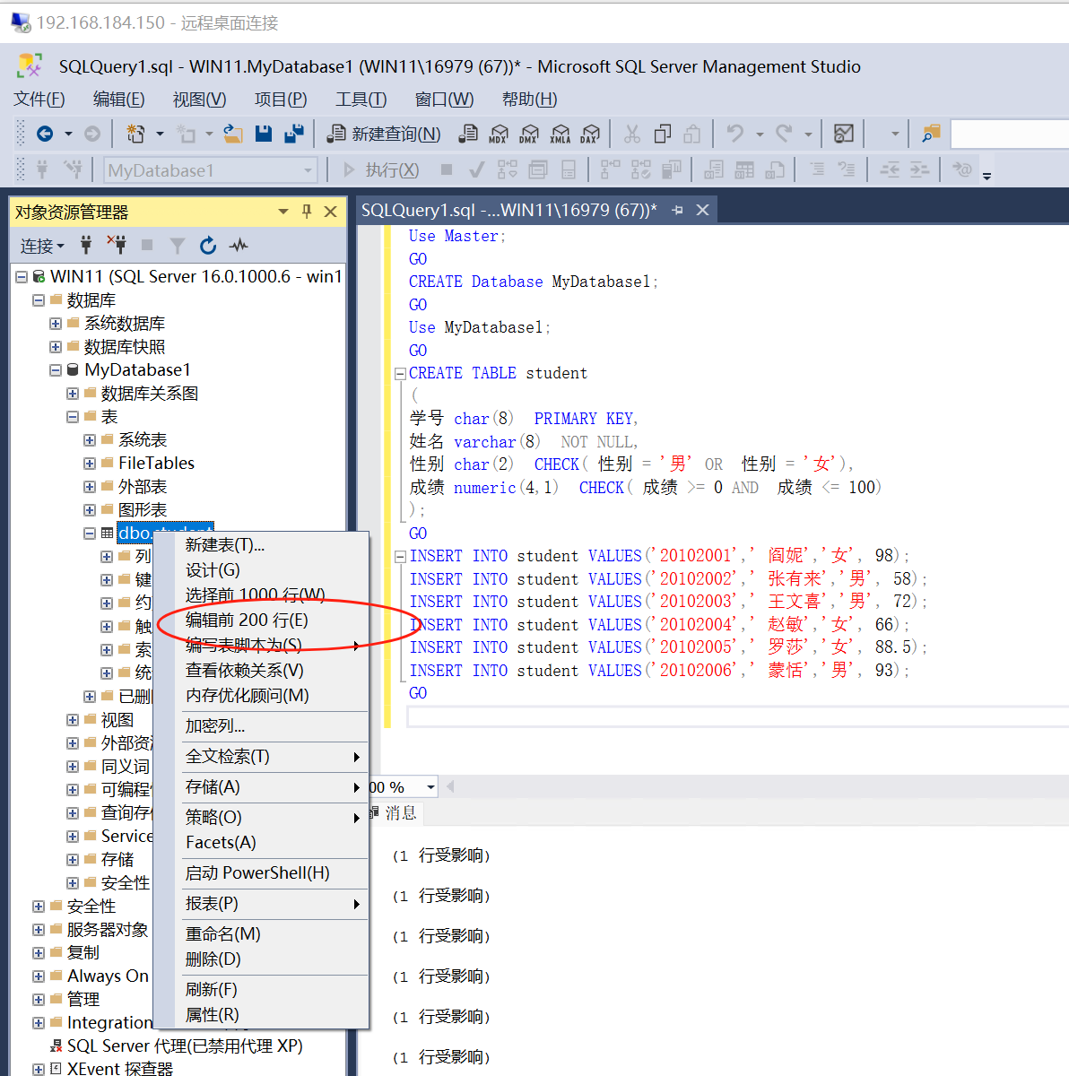Screen dimensions: 1069x1076
Task: Click the Connect plug icon in Object Explorer
Action: point(85,245)
